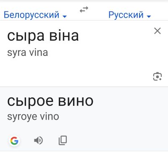Listen to the translation with the speaker icon
Viewport: 168px width, 155px height.
click(x=38, y=140)
